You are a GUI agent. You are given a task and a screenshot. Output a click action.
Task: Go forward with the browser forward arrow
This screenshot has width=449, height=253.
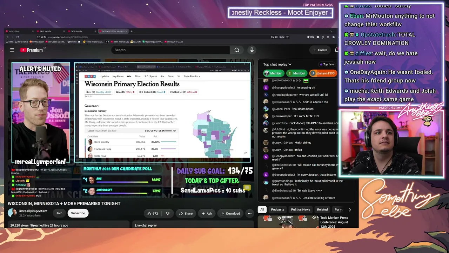point(13,37)
